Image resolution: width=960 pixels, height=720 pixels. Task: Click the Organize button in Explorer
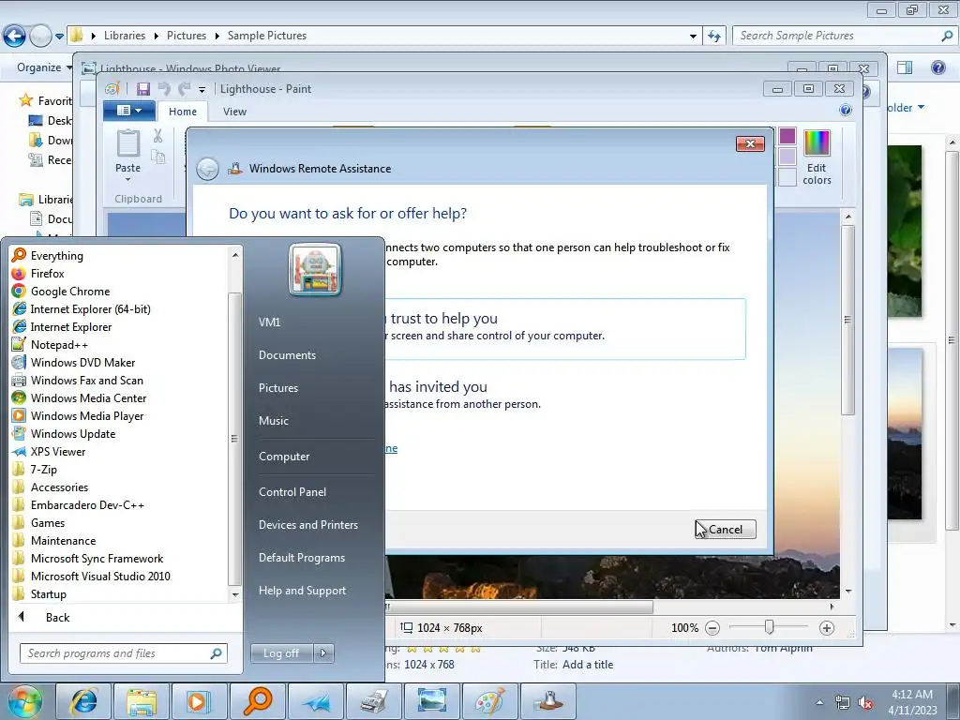tap(44, 67)
